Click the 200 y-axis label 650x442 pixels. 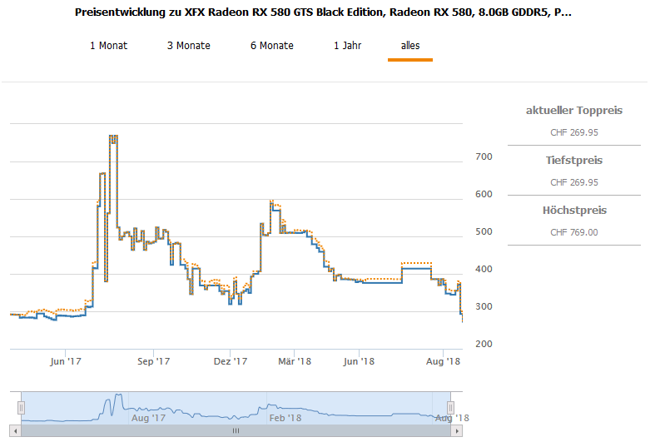(484, 344)
